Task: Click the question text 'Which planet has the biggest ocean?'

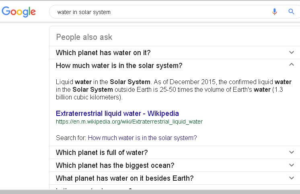Action: click(115, 165)
